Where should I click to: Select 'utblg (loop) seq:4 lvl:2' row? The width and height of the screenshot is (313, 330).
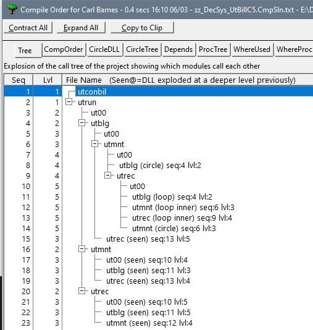[172, 197]
